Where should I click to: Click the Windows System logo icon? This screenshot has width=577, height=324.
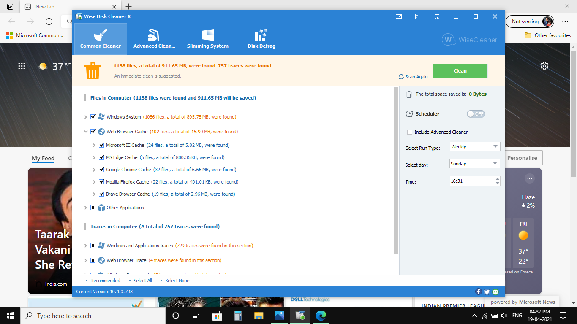point(101,117)
